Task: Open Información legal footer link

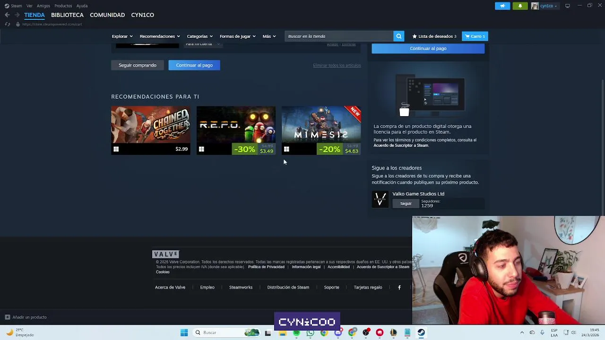Action: pos(306,267)
